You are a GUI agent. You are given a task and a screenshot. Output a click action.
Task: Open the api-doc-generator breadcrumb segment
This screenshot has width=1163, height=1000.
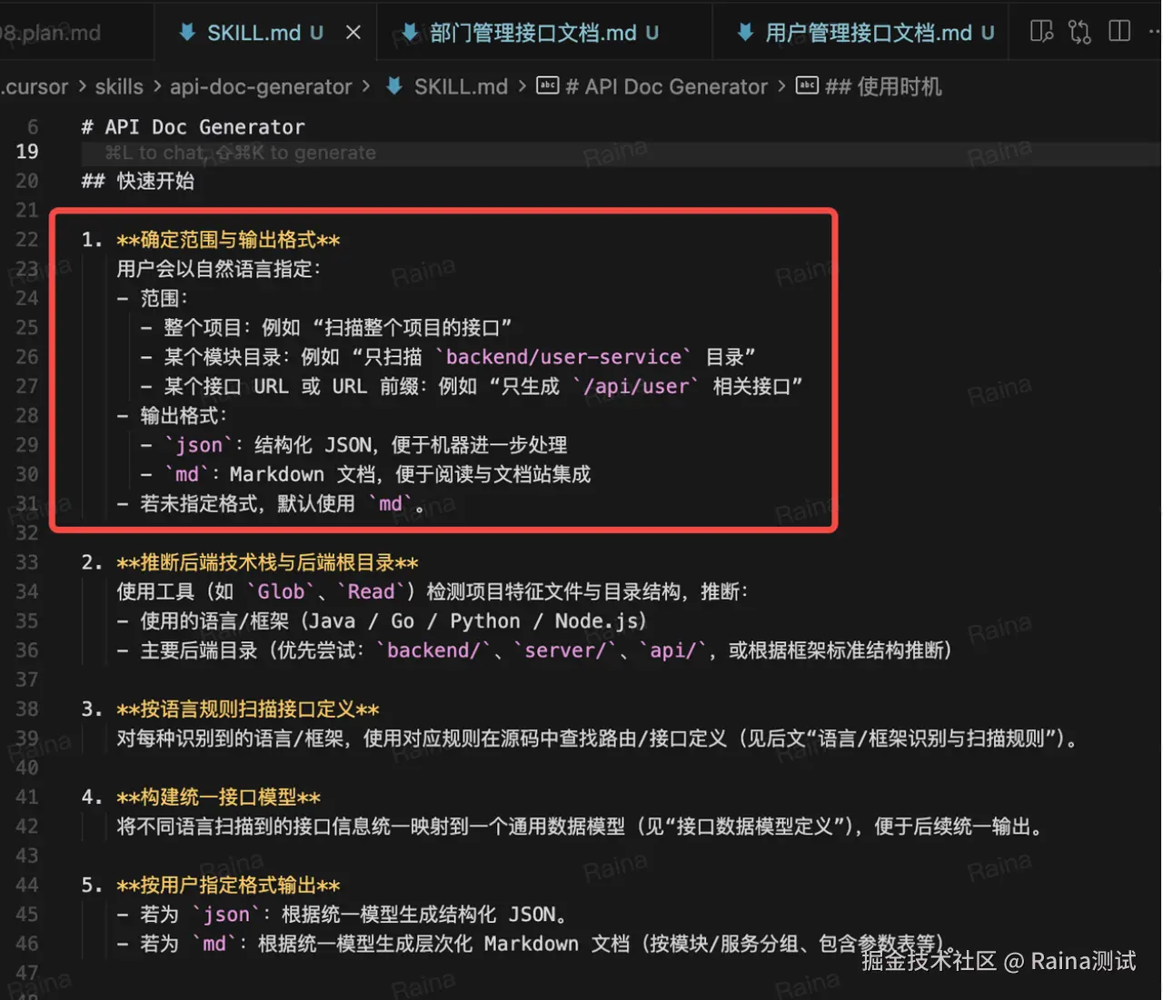(261, 86)
